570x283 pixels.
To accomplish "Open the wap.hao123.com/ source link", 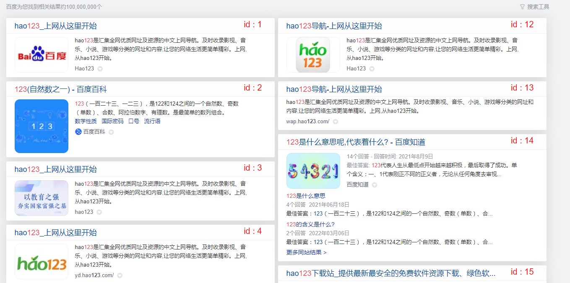I will tap(308, 122).
